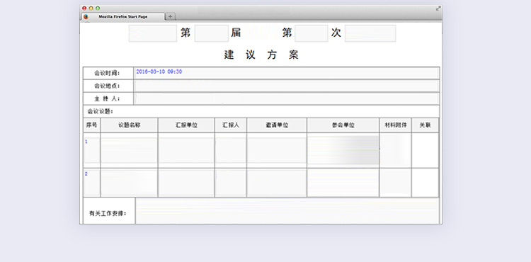Click row 1 材料附件 cell
Screen dimensions: 531x262
pos(395,150)
